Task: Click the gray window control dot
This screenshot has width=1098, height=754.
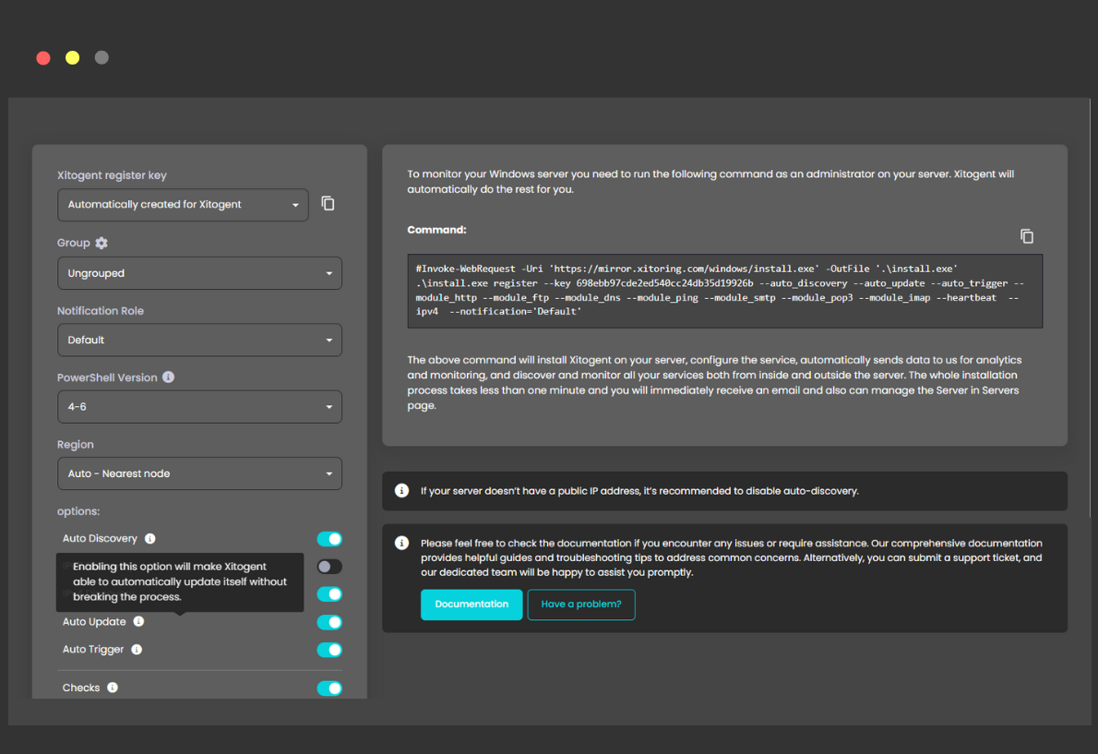Action: click(x=101, y=58)
